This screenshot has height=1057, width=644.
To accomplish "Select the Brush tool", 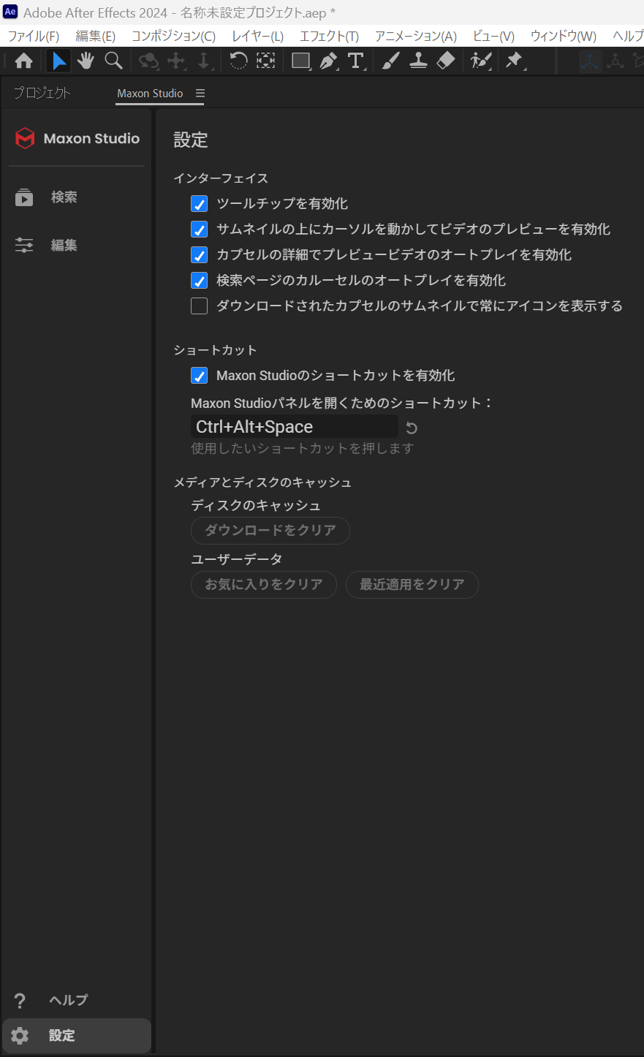I will tap(390, 61).
